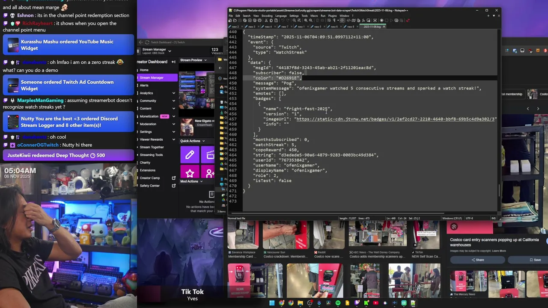Switch to the new 5 tab
Screen dimensions: 548x308
[317, 27]
